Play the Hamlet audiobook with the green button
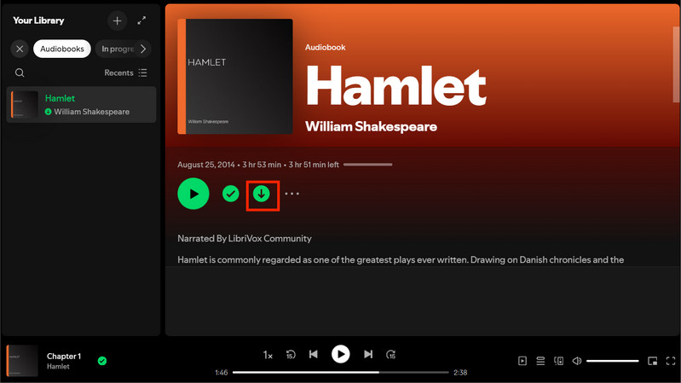This screenshot has width=681, height=383. pos(193,194)
